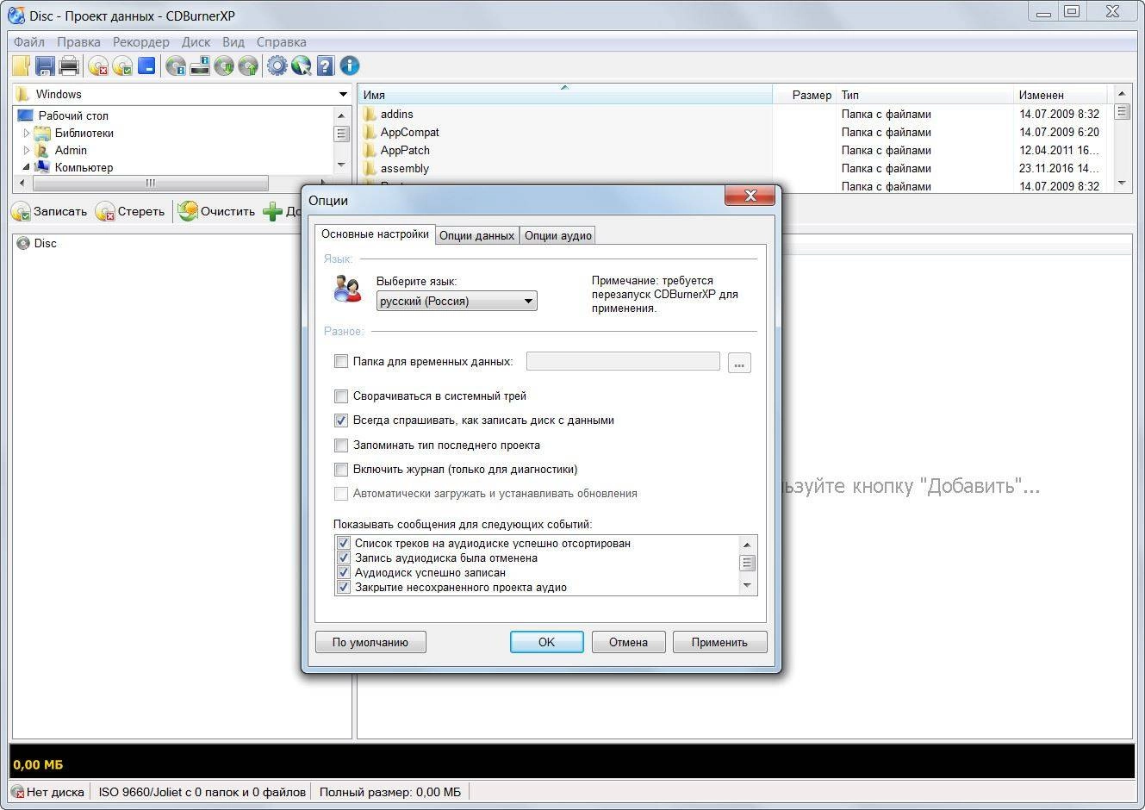Open the drive information icon in toolbar

point(200,65)
